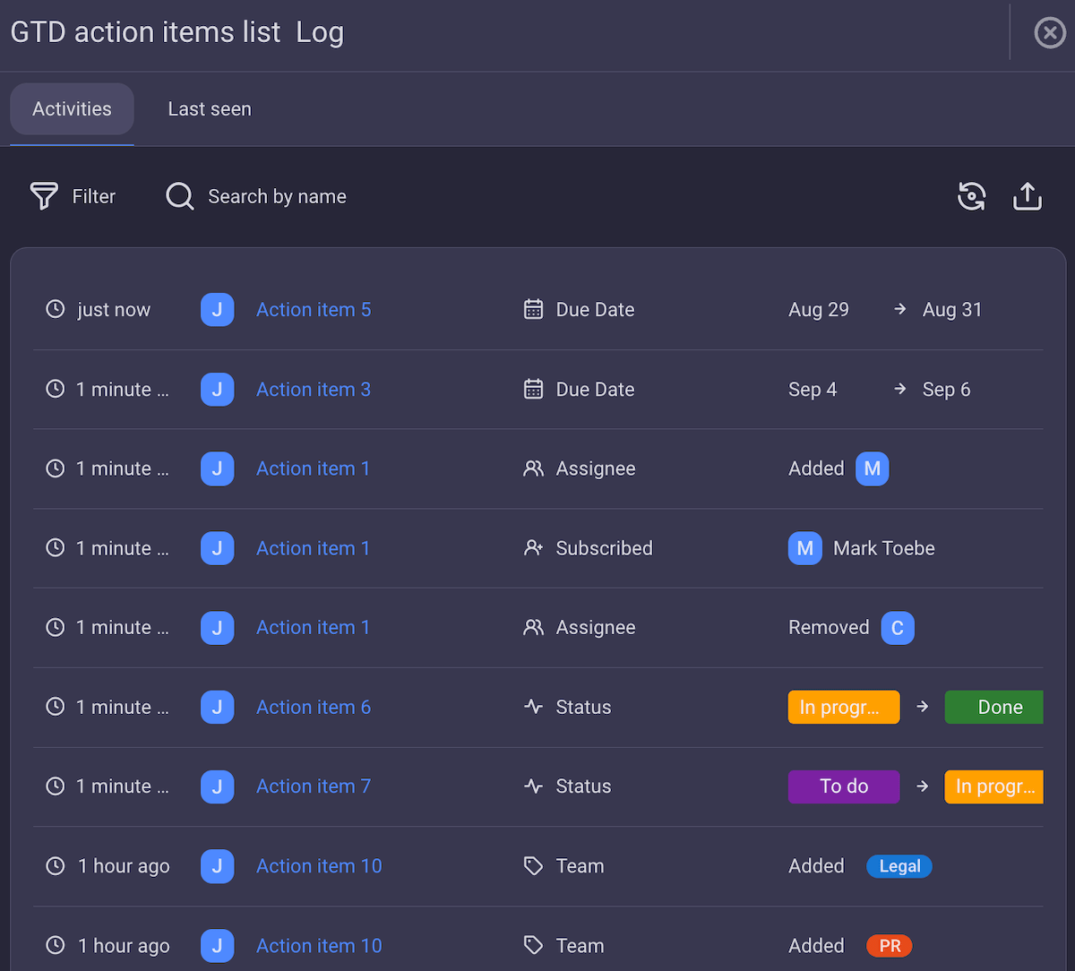This screenshot has width=1075, height=971.
Task: Click the 'Search by name' input field
Action: [278, 196]
